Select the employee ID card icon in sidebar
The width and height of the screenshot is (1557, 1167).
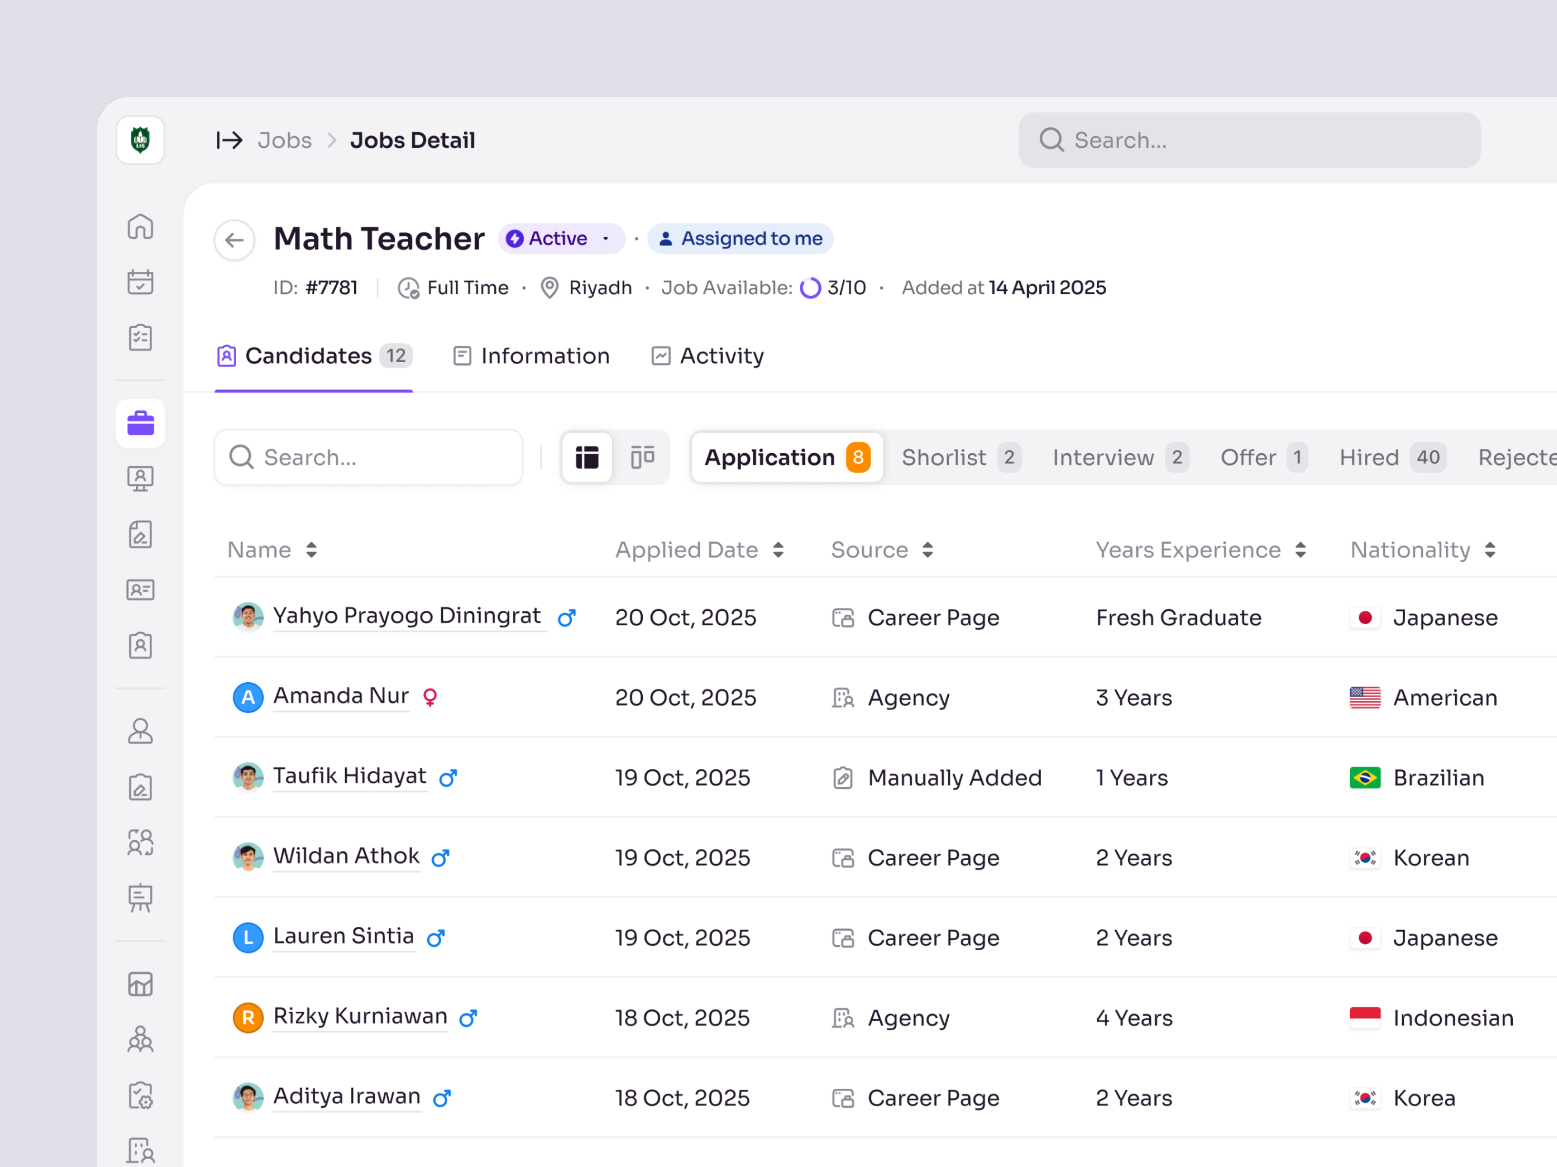click(x=140, y=590)
